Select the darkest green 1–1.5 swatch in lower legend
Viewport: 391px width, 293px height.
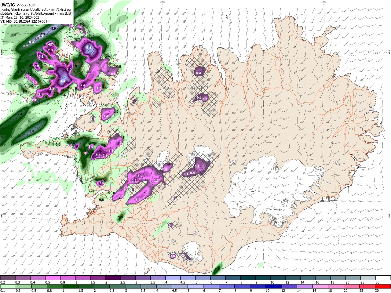click(70, 286)
